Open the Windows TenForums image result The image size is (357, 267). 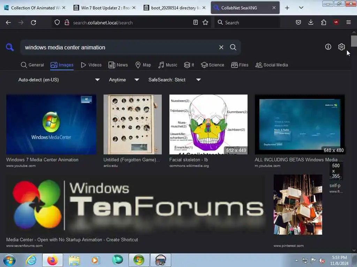point(136,204)
